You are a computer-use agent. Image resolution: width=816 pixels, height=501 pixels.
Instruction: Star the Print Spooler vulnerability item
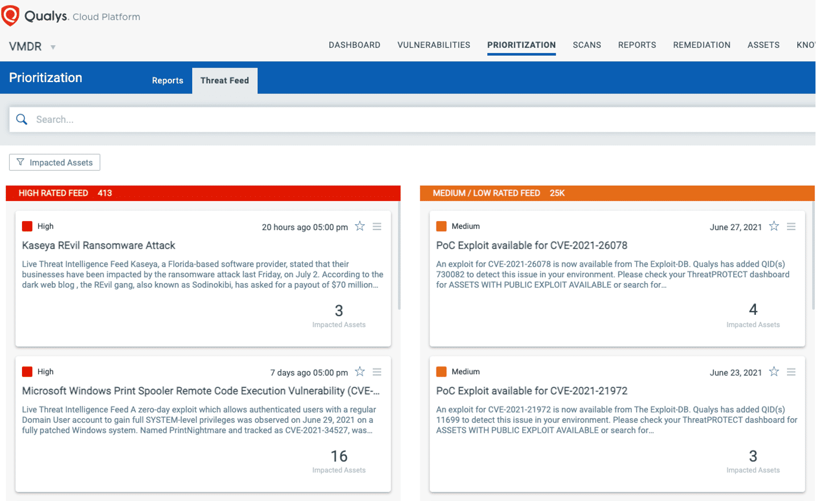click(360, 372)
